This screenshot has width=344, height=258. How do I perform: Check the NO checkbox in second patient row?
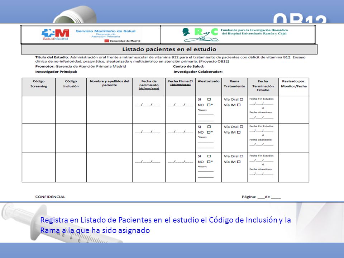coord(209,132)
